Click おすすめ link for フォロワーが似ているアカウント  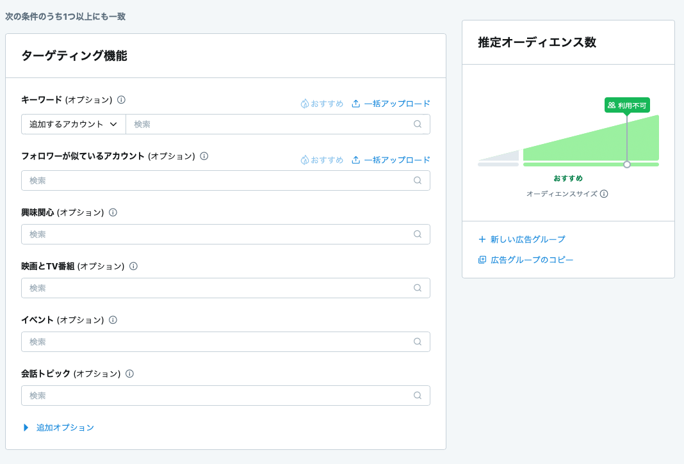(x=322, y=160)
